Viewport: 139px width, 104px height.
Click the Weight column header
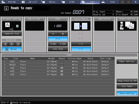click(51, 58)
